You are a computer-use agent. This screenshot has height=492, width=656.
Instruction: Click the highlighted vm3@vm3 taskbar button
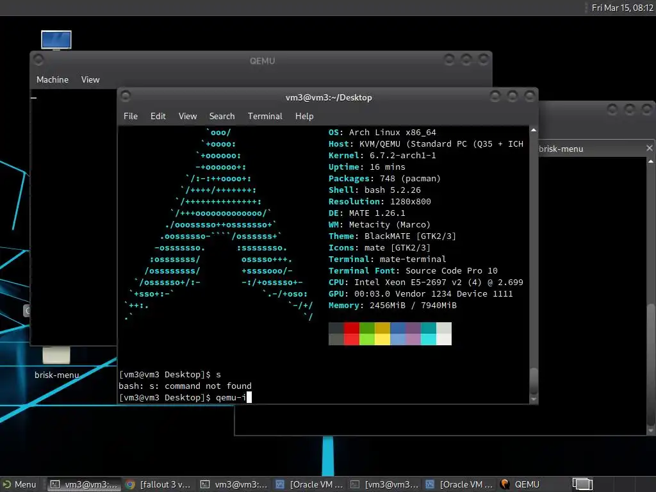(84, 484)
